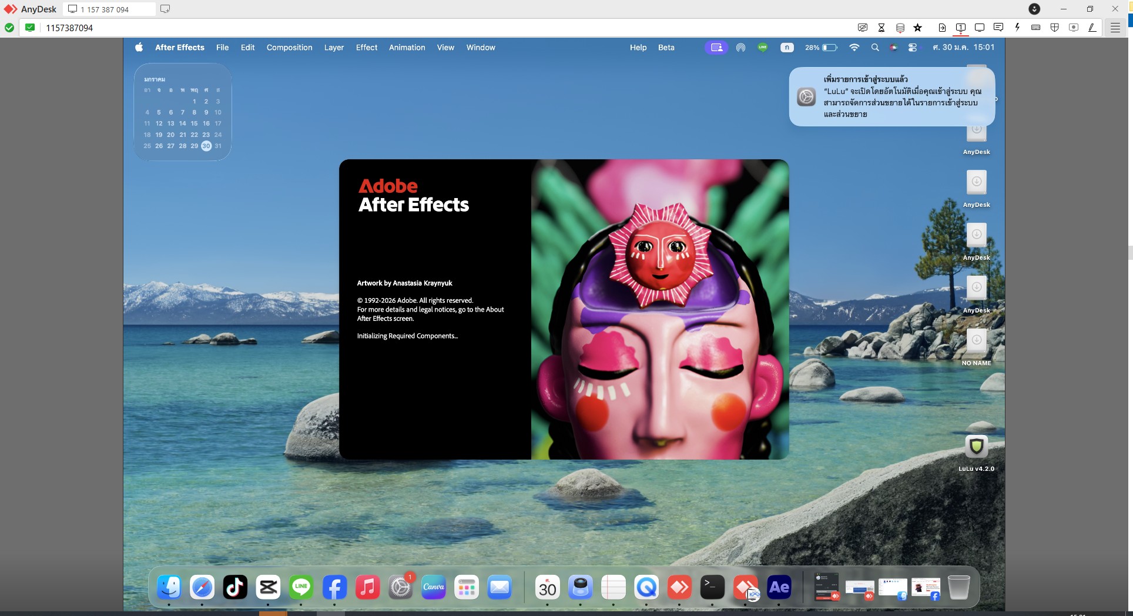Screen dimensions: 1133x616
Task: Start AnyDesk session recording icon
Action: pyautogui.click(x=1074, y=28)
